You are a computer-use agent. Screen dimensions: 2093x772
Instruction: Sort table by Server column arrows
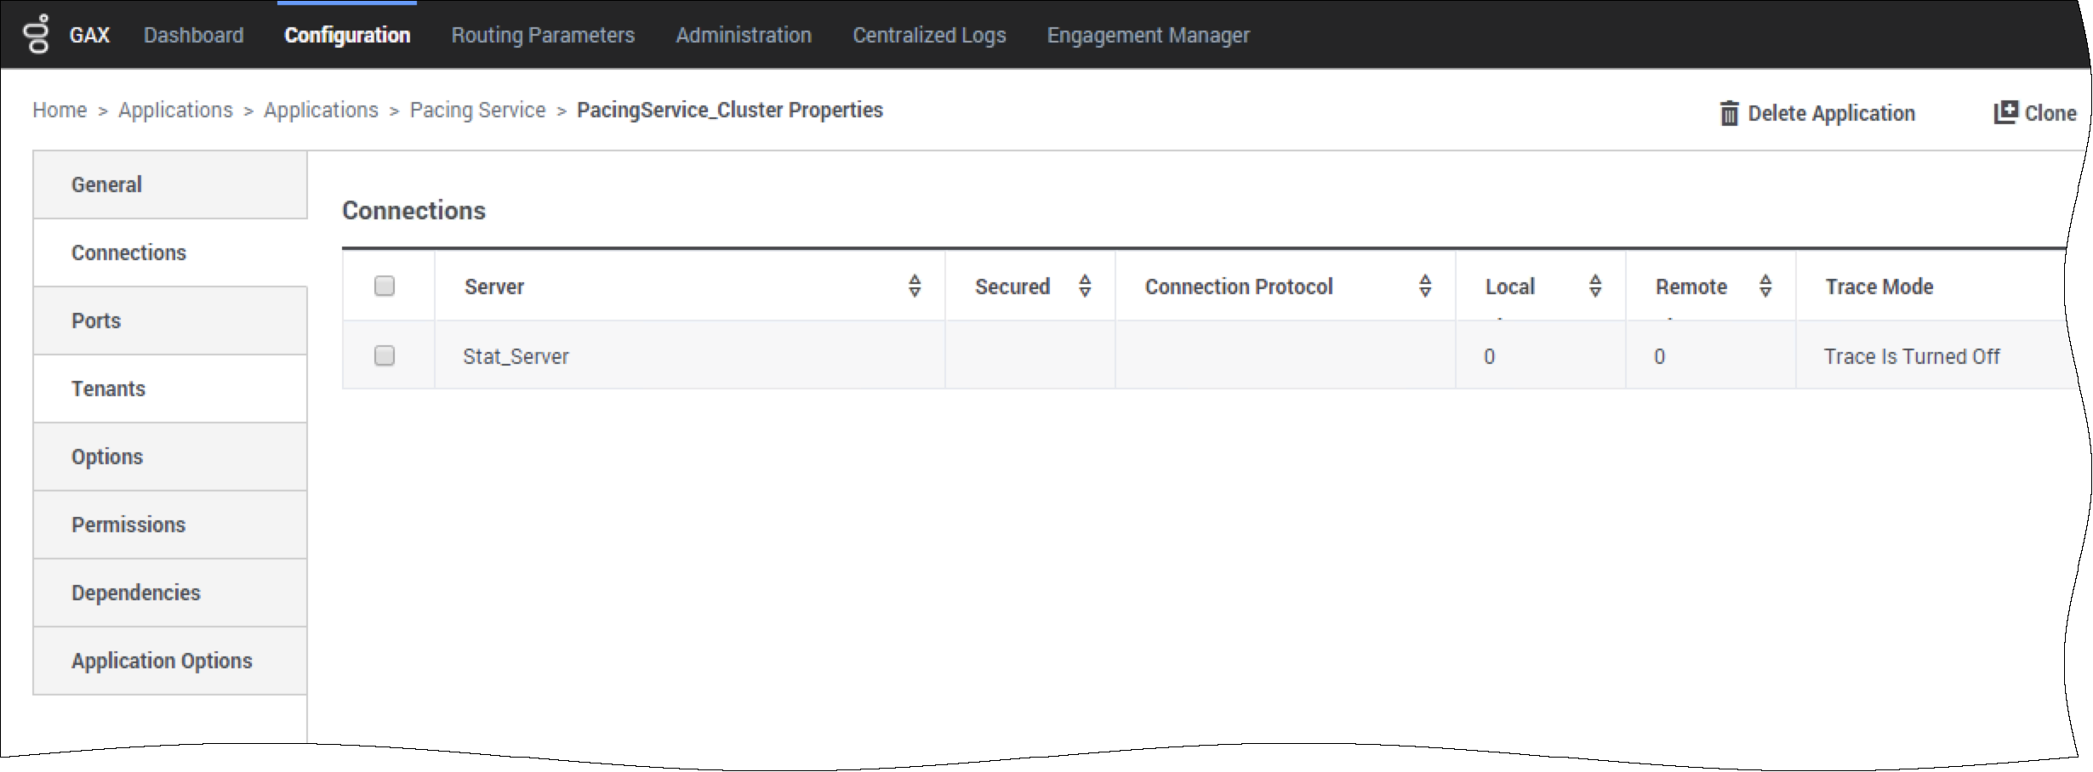915,286
